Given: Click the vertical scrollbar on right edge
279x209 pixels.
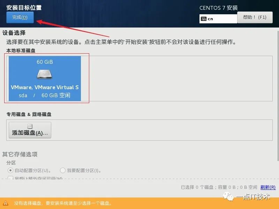Looking at the screenshot, I should pyautogui.click(x=278, y=96).
